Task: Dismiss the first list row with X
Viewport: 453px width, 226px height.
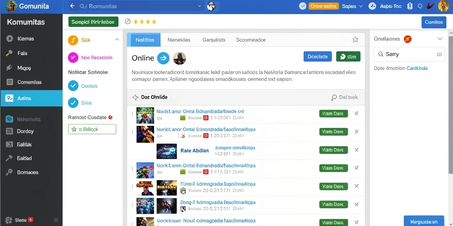Action: pos(357,113)
